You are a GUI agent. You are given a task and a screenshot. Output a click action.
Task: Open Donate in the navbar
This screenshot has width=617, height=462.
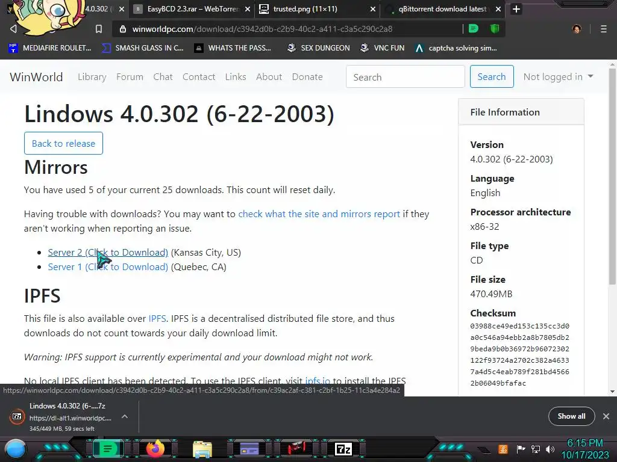pos(307,76)
